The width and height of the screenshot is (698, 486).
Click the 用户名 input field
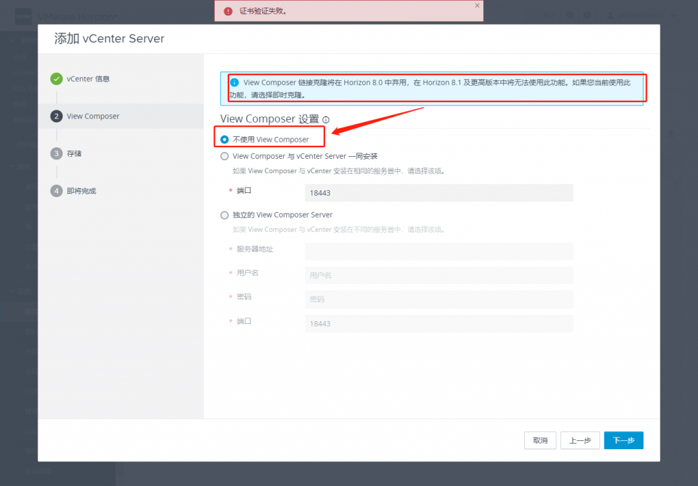pyautogui.click(x=439, y=275)
